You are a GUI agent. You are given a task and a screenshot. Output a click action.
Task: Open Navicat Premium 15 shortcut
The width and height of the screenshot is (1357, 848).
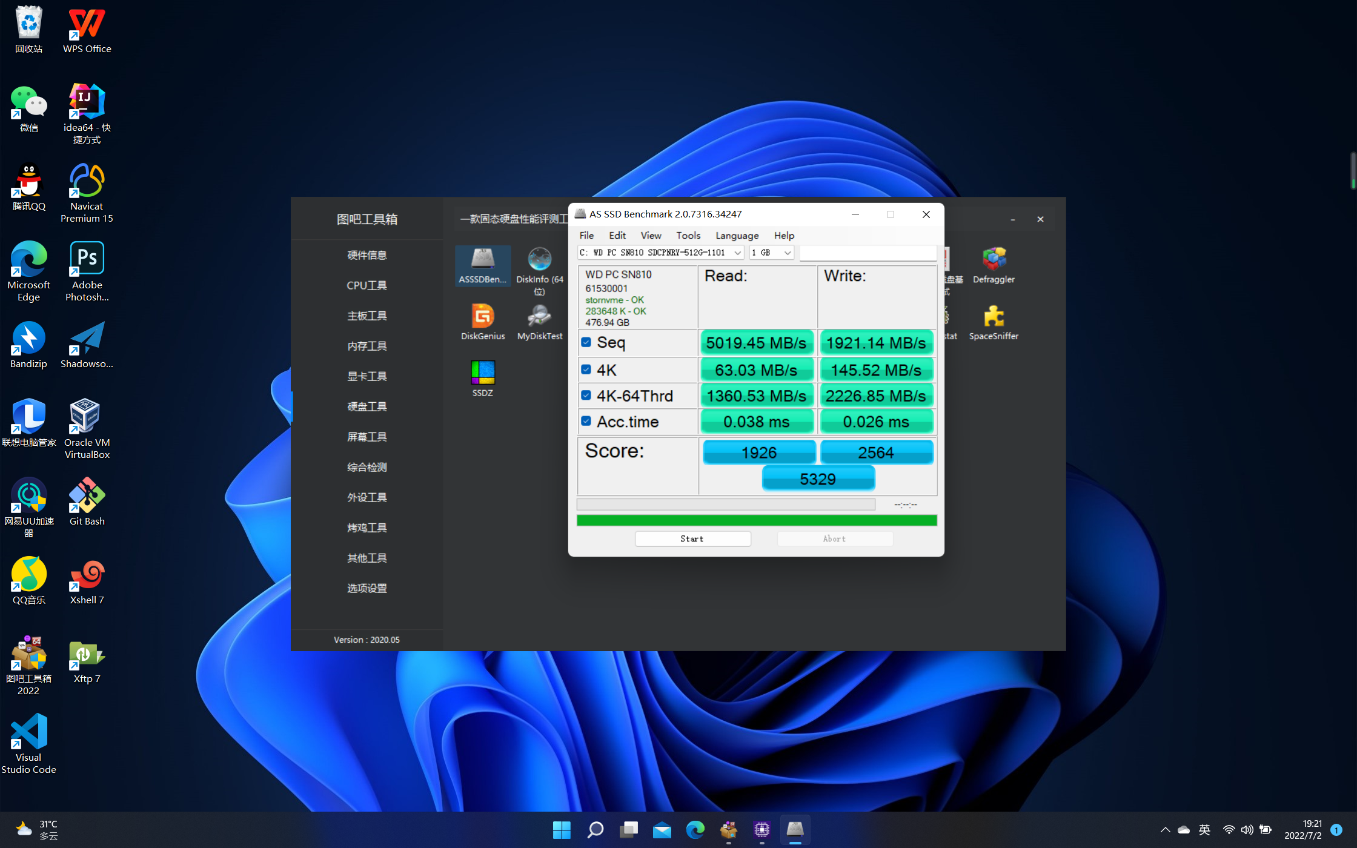87,193
